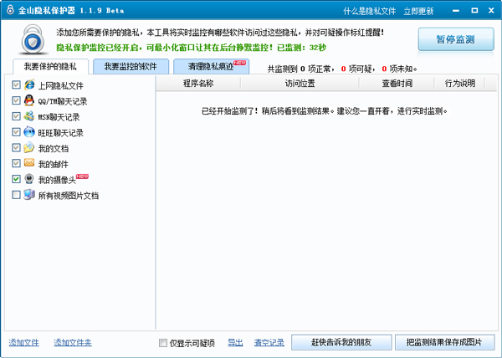Select the 我的文档 list label
This screenshot has width=502, height=358.
point(54,148)
